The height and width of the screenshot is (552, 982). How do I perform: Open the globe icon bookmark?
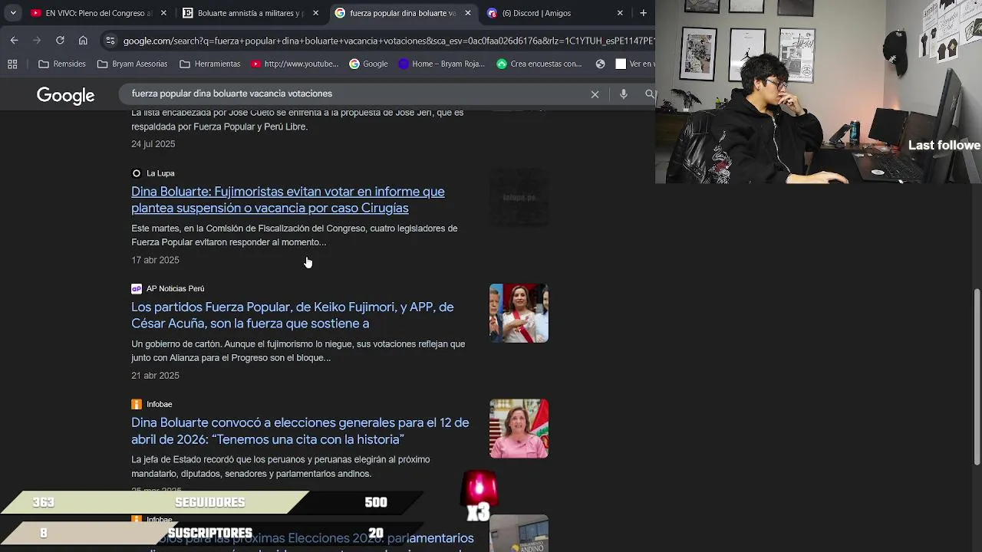coord(601,64)
